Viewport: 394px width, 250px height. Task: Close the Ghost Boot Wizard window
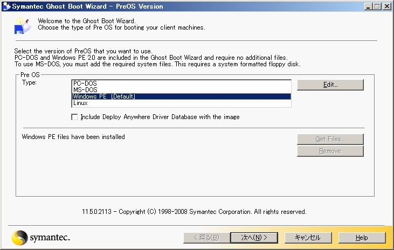(386, 6)
